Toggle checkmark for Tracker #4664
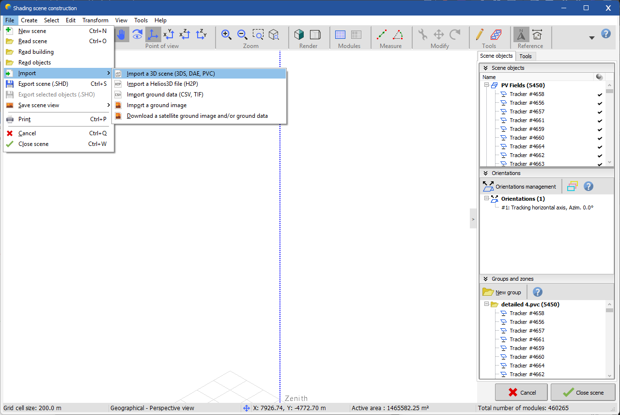The width and height of the screenshot is (620, 415). coord(600,147)
